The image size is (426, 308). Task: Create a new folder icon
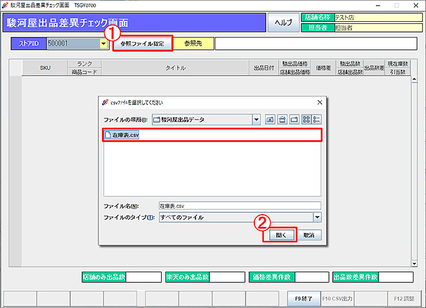click(x=294, y=120)
